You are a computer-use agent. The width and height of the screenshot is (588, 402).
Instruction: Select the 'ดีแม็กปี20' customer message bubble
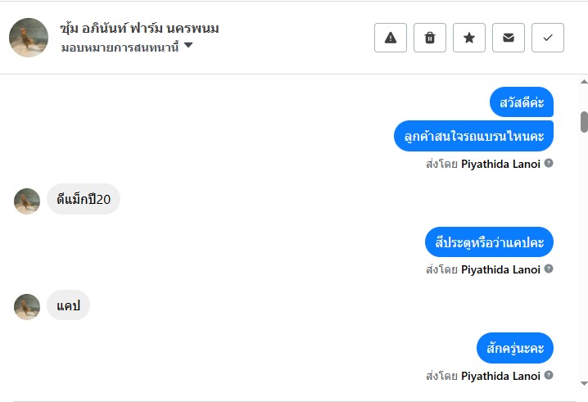click(84, 199)
